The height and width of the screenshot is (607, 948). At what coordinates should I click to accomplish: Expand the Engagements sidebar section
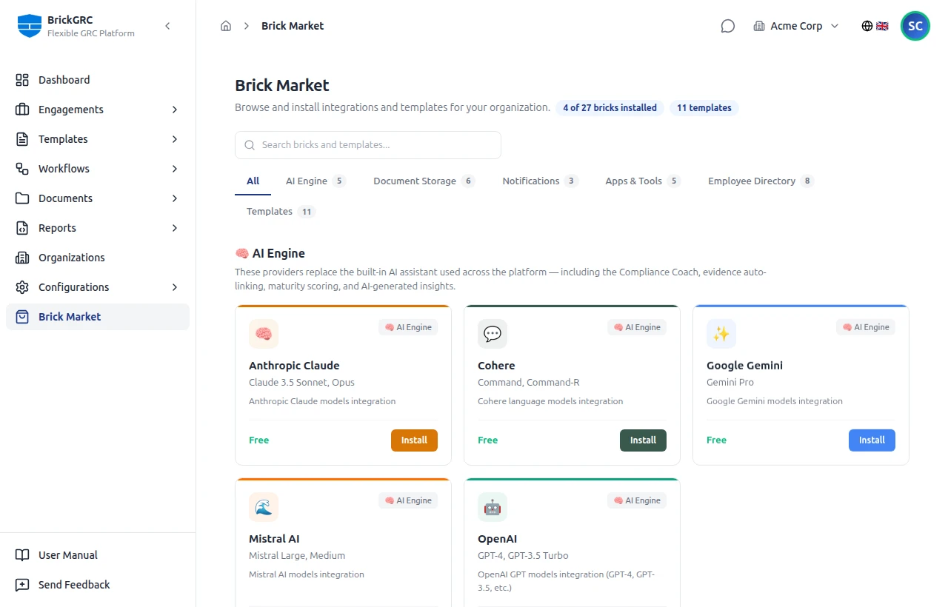tap(175, 109)
